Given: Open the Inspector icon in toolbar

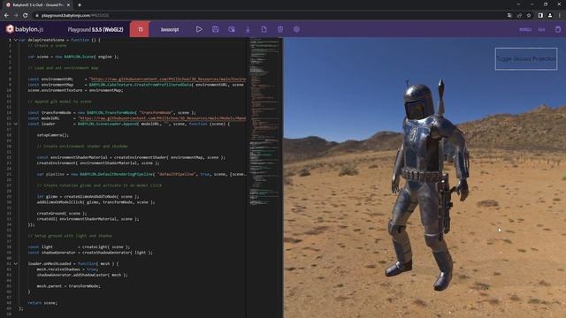Looking at the screenshot, I should pos(232,29).
